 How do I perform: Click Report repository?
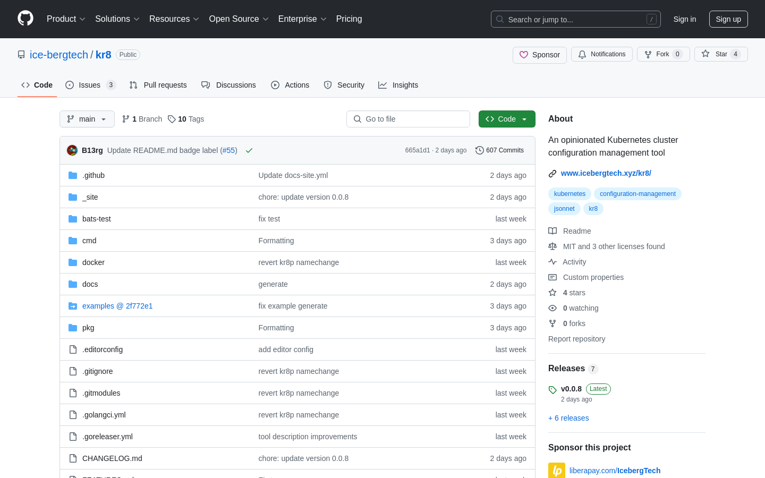click(576, 339)
